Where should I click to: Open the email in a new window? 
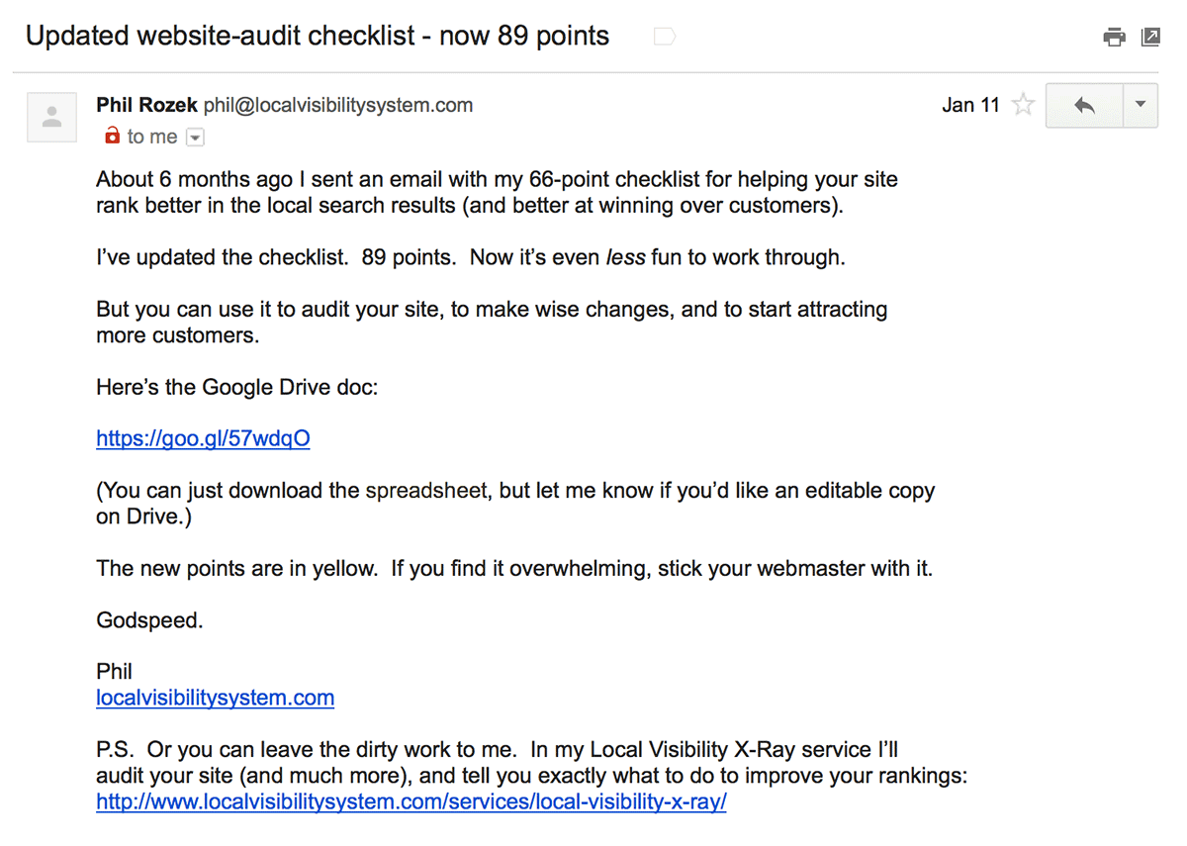pyautogui.click(x=1150, y=38)
